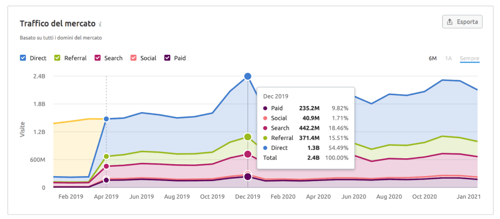Screen dimensions: 500x219
Task: Toggle the Referral series checkbox
Action: 57,58
